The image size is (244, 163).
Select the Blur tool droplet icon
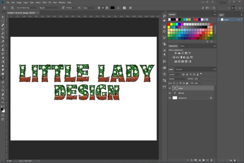pos(3,66)
